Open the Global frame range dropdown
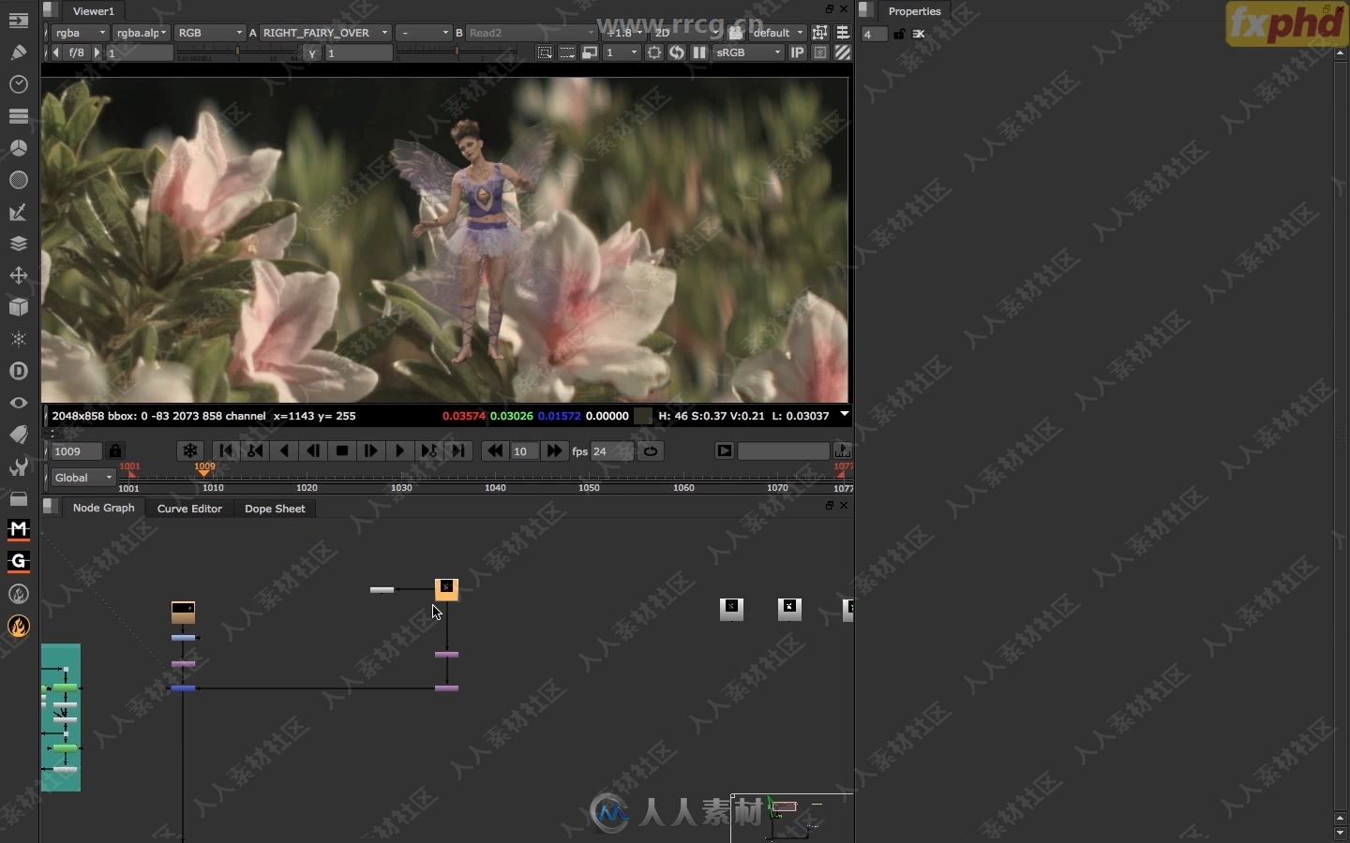The image size is (1350, 843). point(83,478)
